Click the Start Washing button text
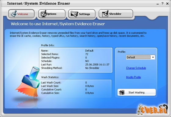 136,92
